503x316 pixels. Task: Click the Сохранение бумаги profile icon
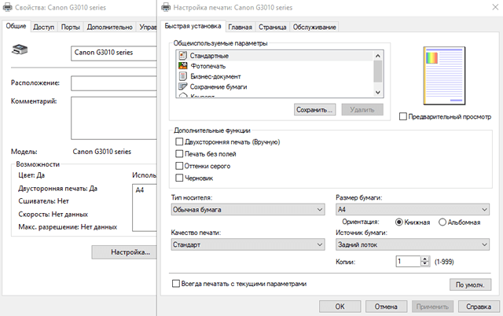click(x=182, y=86)
